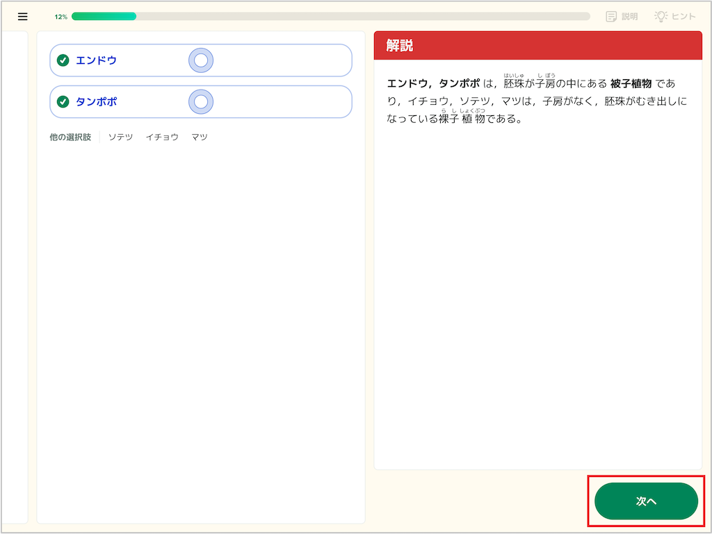Click the 説明 label in header

click(629, 17)
